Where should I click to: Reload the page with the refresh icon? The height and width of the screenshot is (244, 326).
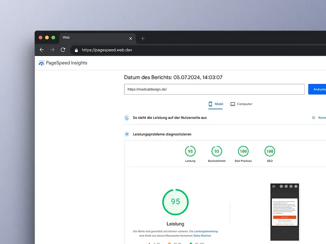(x=63, y=50)
